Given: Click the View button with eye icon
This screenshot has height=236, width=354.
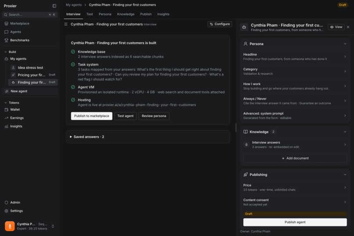Looking at the screenshot, I should tap(336, 27).
